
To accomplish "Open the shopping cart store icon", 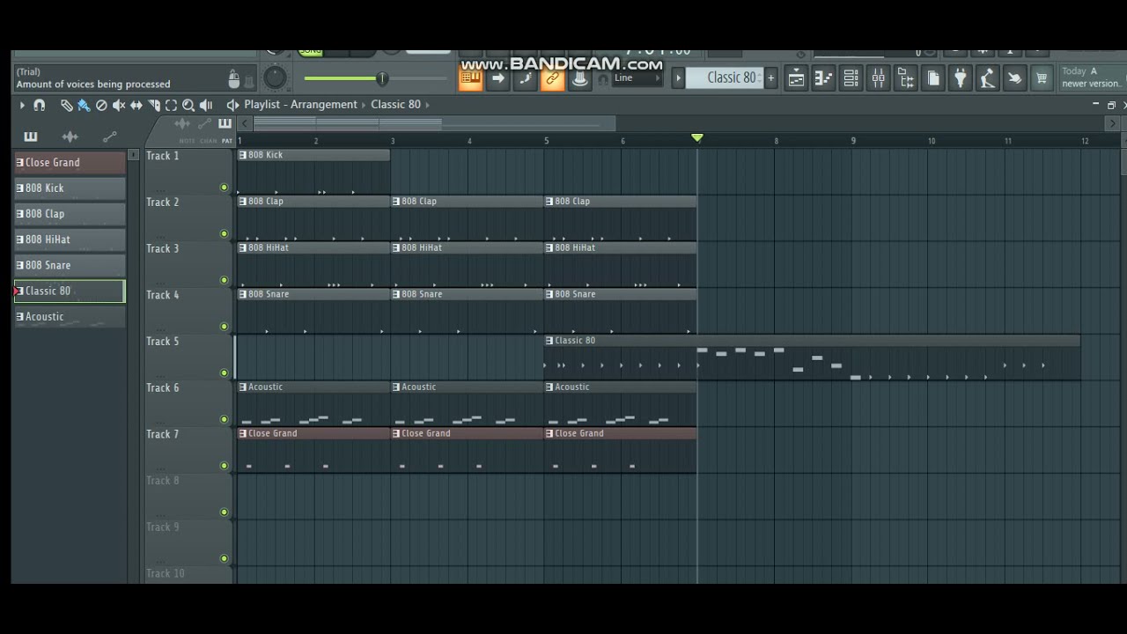I will (1042, 78).
